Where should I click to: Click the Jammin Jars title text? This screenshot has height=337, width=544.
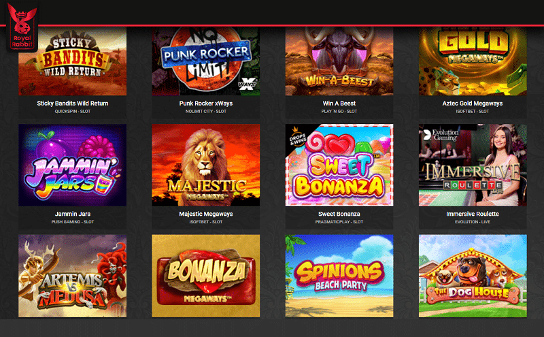pos(73,214)
